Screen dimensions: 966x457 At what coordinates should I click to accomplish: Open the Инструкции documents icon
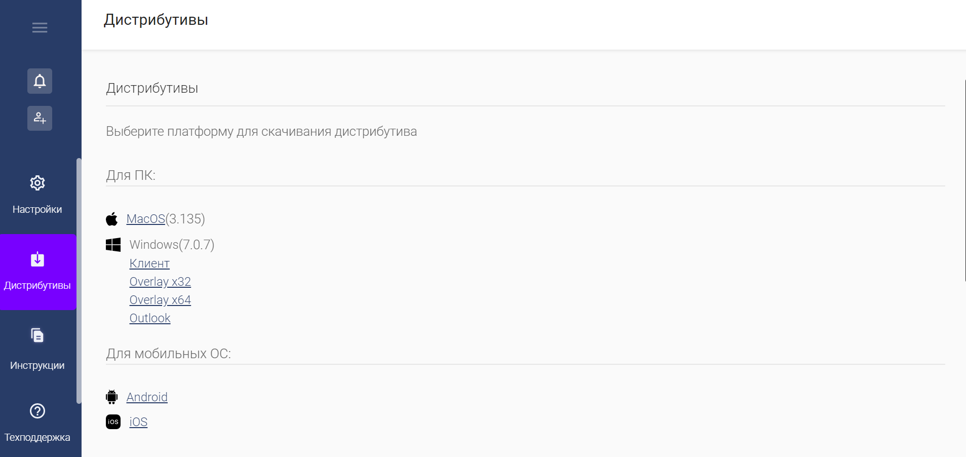point(37,335)
